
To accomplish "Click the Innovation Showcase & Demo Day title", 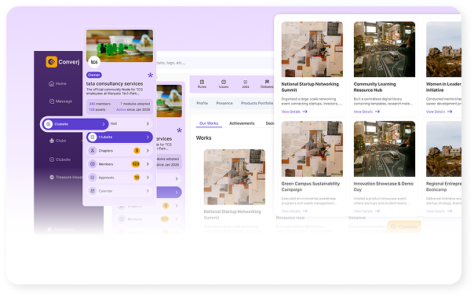I will [x=384, y=186].
